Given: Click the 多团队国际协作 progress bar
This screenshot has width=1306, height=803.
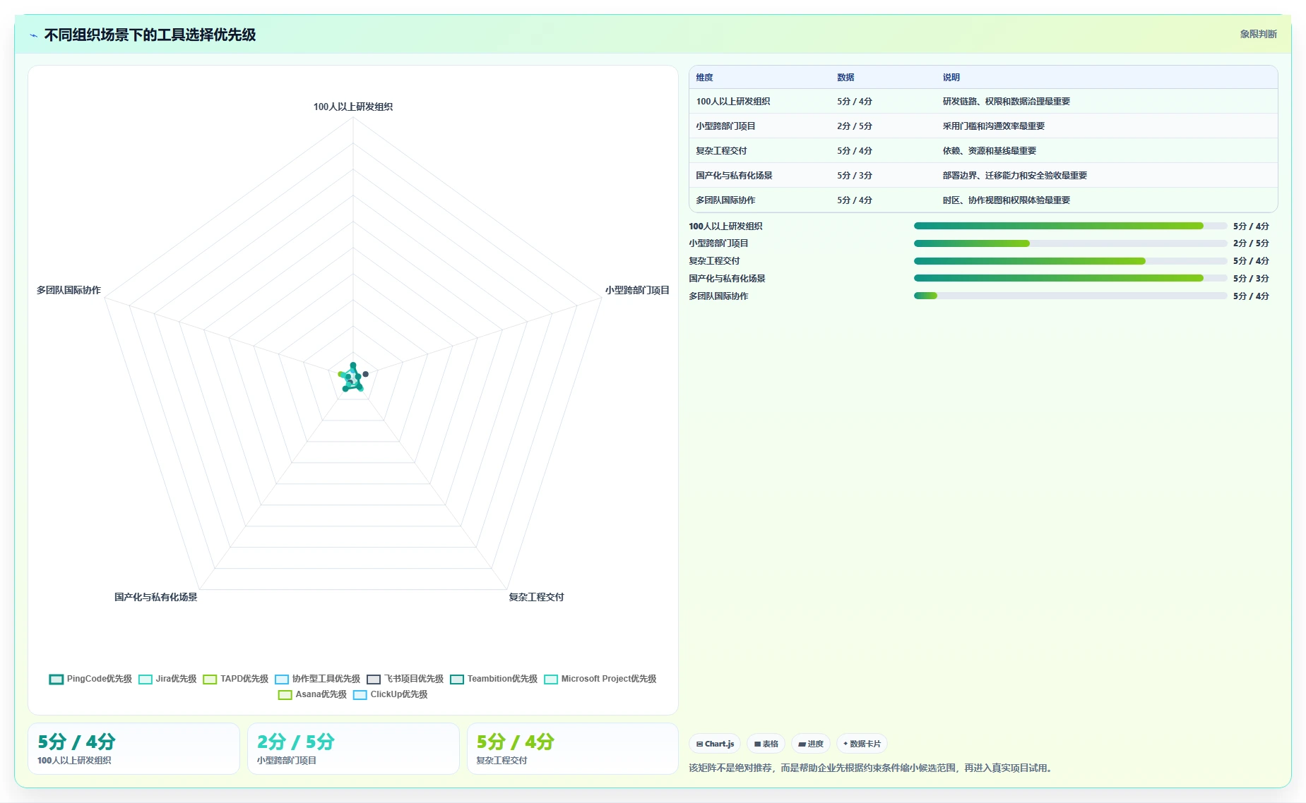Looking at the screenshot, I should click(1070, 296).
